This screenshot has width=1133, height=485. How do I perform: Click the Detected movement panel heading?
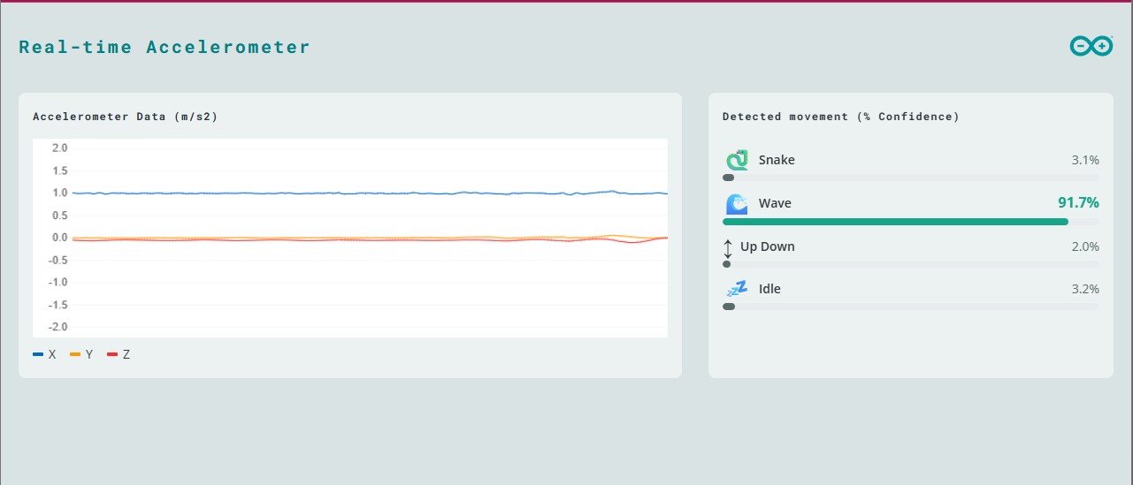point(840,117)
